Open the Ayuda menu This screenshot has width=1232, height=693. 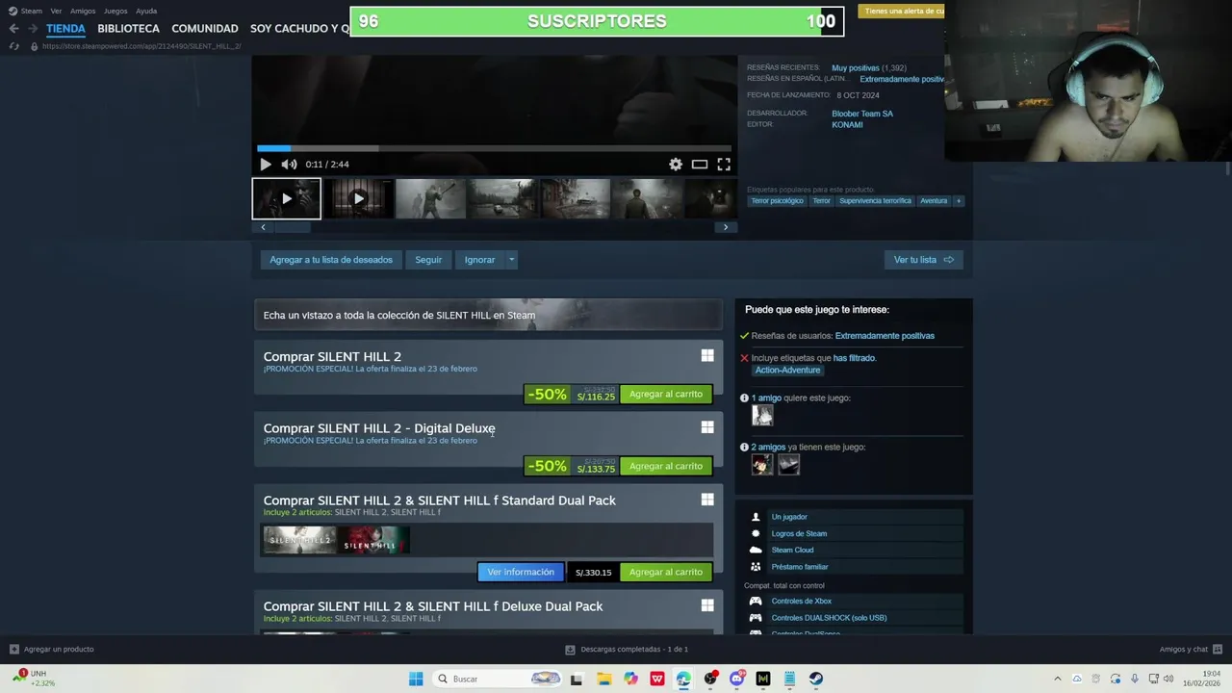(146, 11)
